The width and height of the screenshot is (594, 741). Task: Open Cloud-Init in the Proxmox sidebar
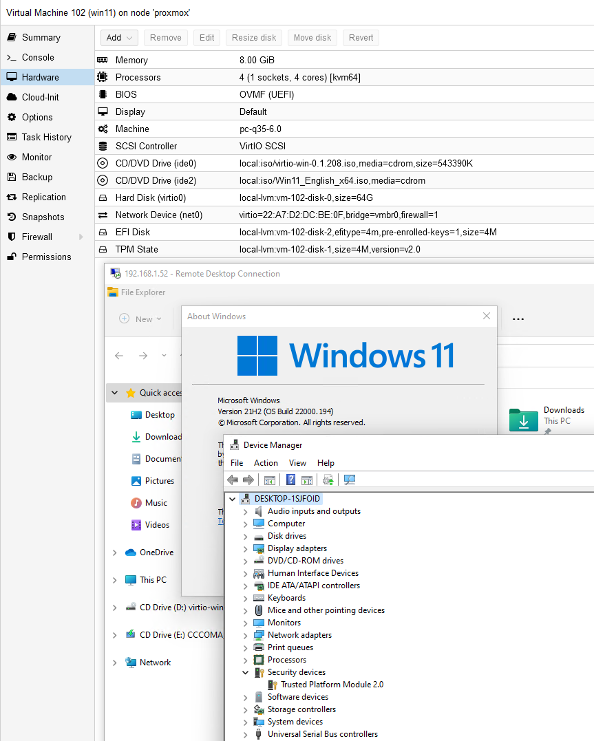pos(47,97)
